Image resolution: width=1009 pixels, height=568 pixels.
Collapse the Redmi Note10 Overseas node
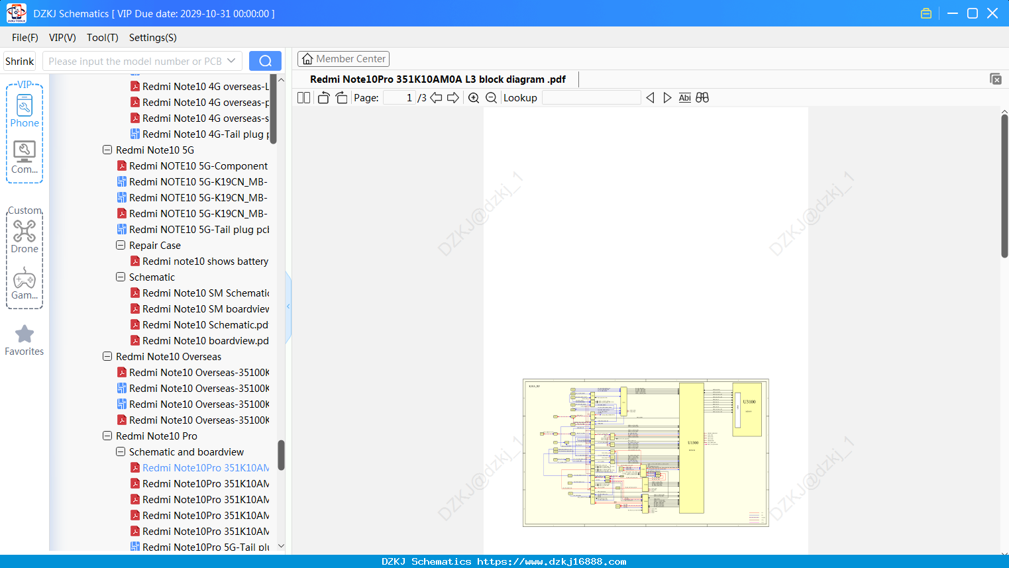107,356
